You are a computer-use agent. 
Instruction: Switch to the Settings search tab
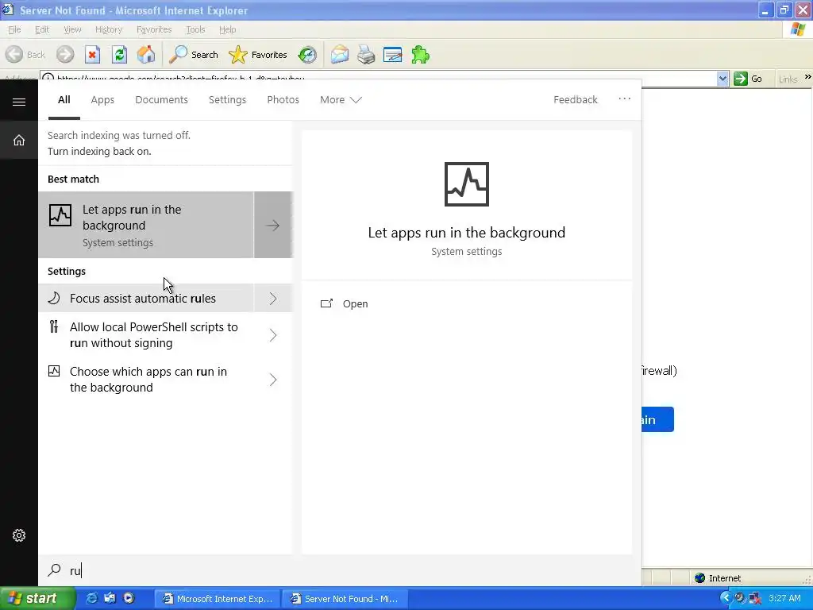tap(227, 99)
